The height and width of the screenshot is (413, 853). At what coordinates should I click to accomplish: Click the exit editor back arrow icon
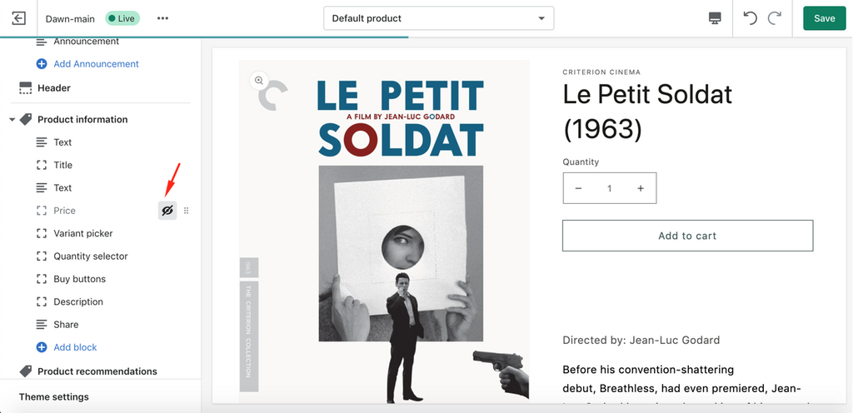(x=18, y=18)
